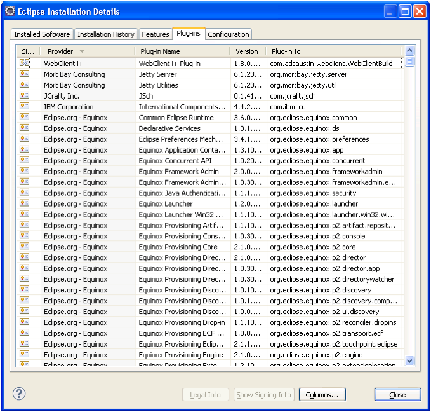
Task: Click signed icon for org.eclipse.equinox.security row
Action: [24, 193]
